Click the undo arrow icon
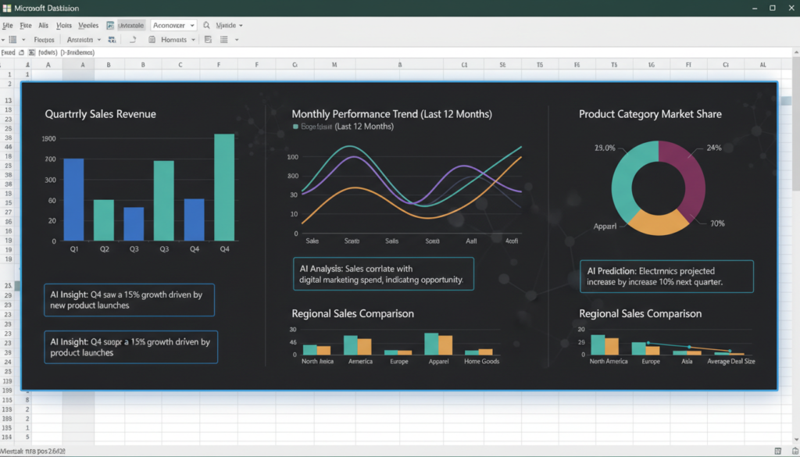 (x=134, y=39)
